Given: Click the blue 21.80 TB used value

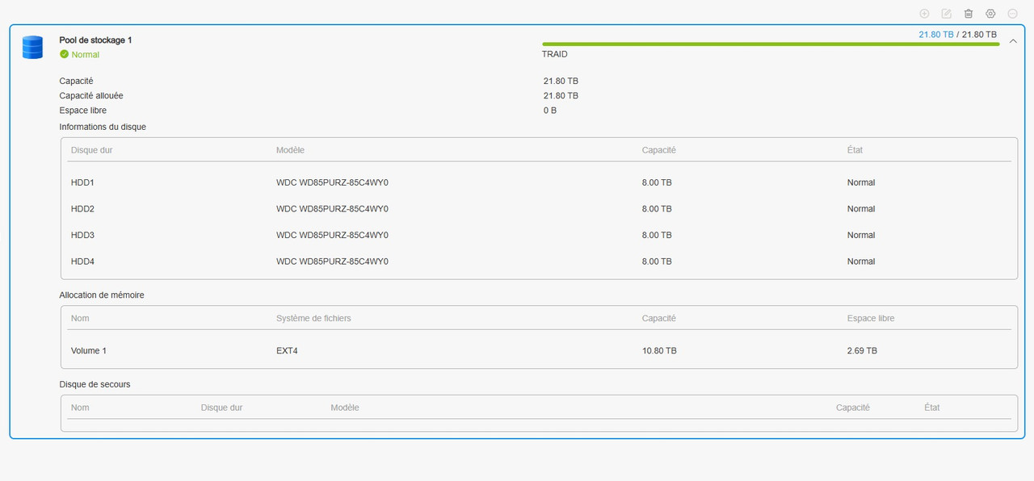Looking at the screenshot, I should (936, 35).
